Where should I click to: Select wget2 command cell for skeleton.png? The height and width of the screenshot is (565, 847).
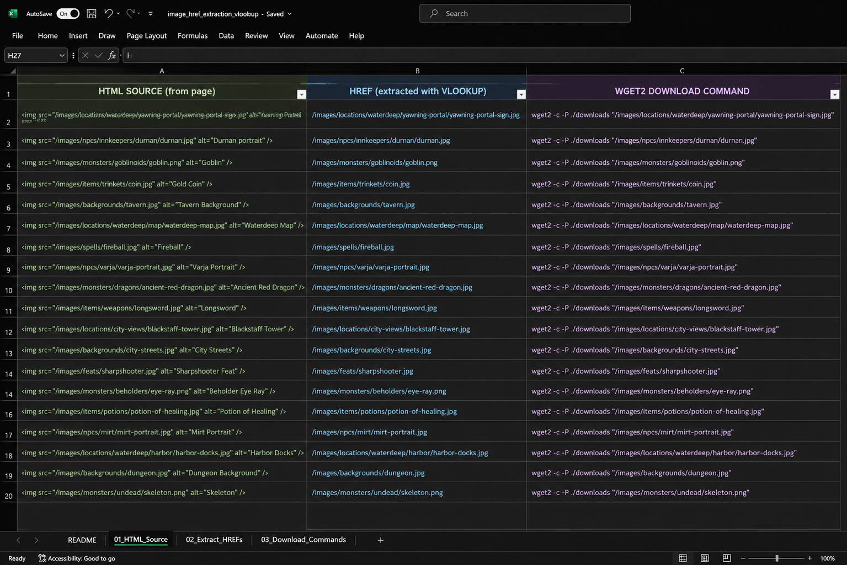click(683, 492)
